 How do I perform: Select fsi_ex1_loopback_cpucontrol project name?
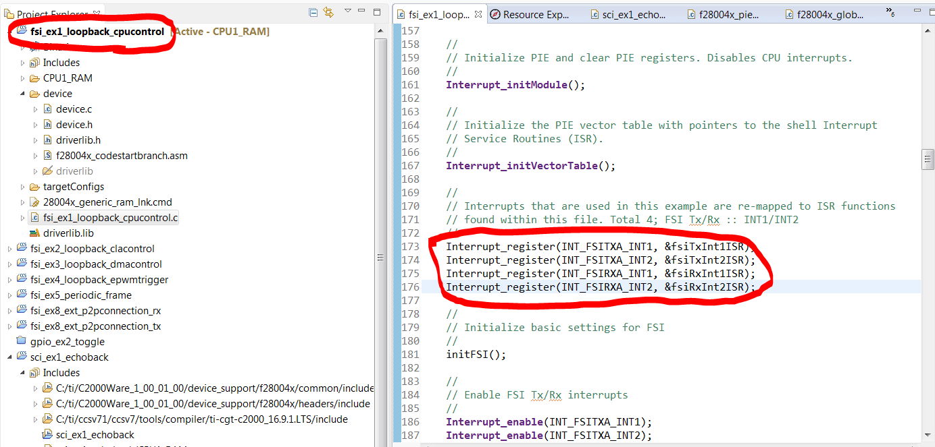[x=97, y=32]
